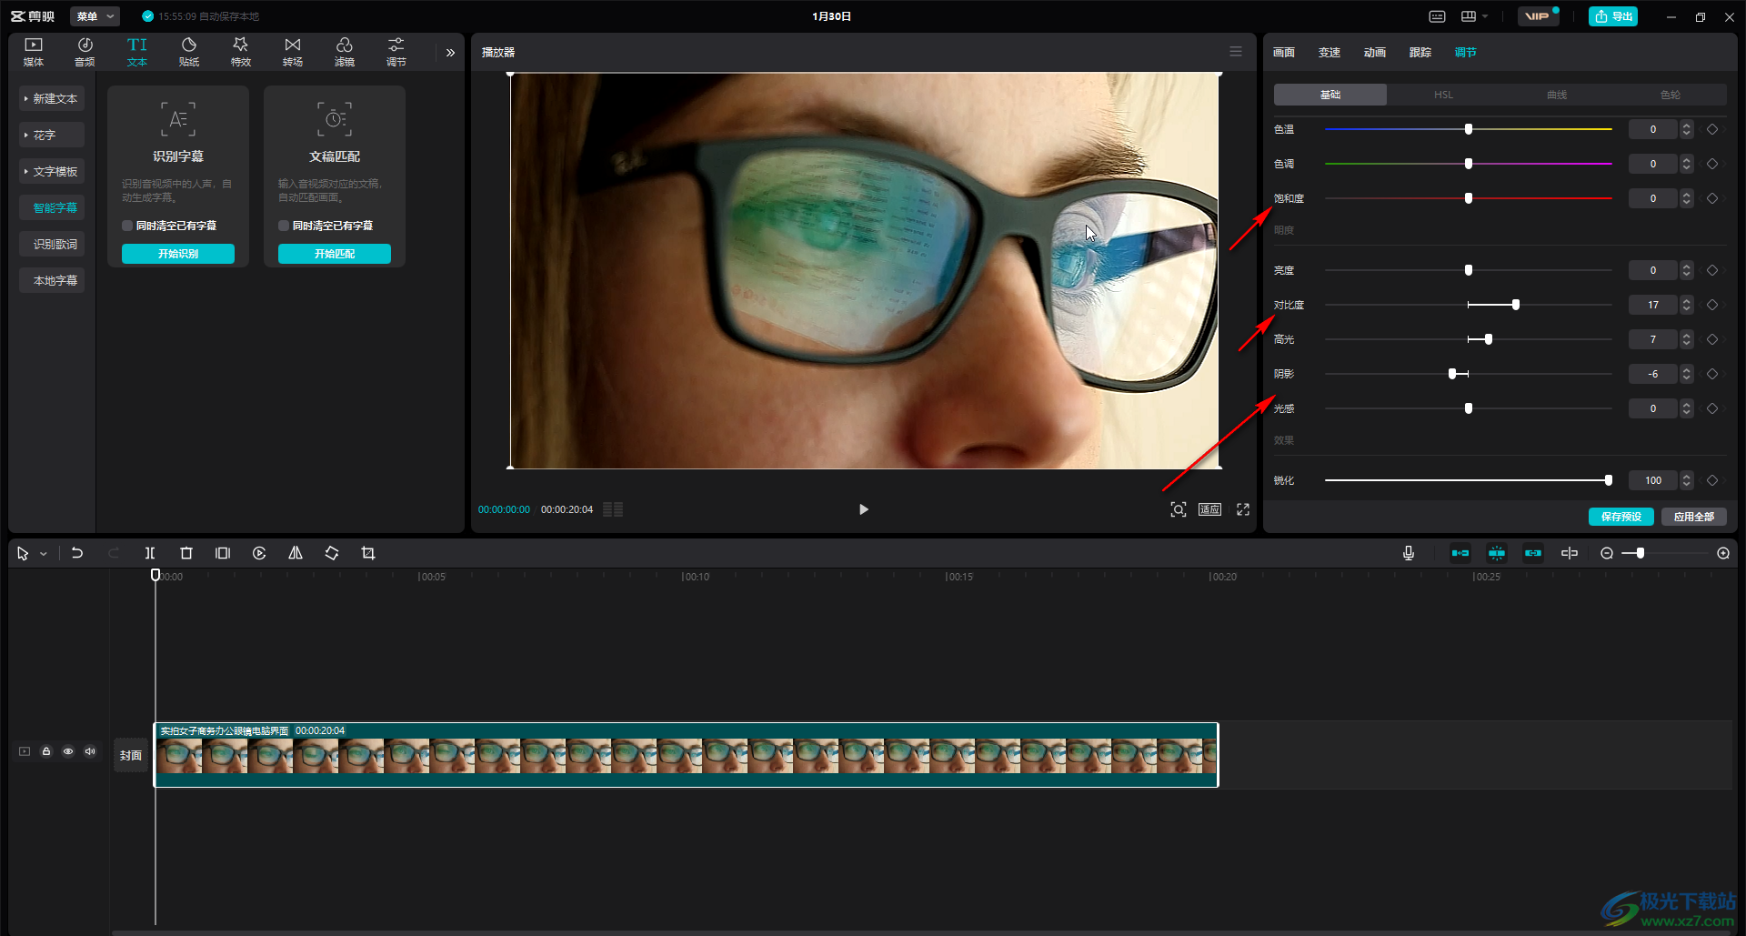Delete the selected clip with trash icon

coord(186,553)
